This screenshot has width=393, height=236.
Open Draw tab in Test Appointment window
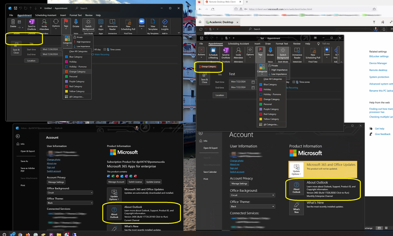point(268,44)
